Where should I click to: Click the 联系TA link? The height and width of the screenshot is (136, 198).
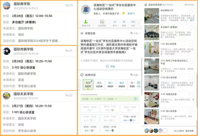131,14
